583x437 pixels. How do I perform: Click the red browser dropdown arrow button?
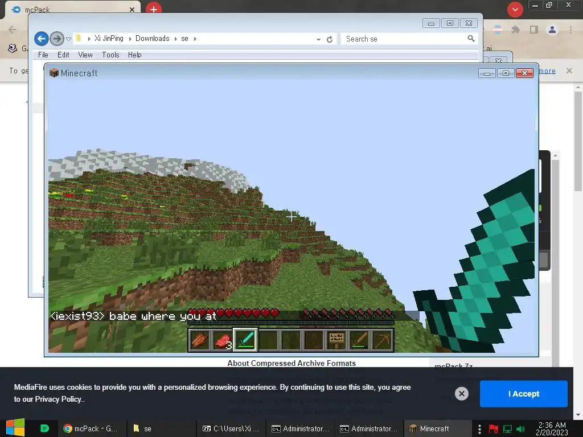(x=515, y=10)
